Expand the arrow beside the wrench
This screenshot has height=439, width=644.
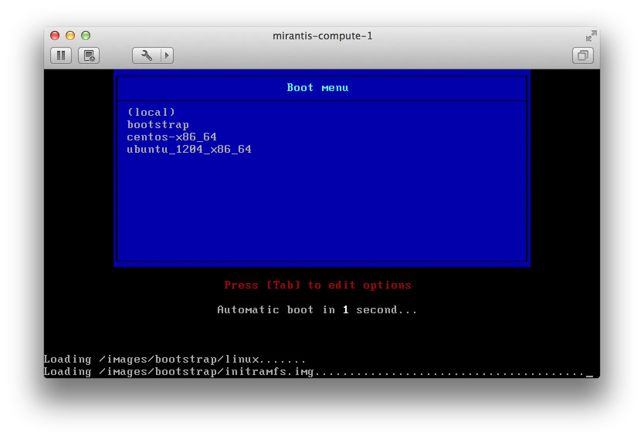coord(167,56)
